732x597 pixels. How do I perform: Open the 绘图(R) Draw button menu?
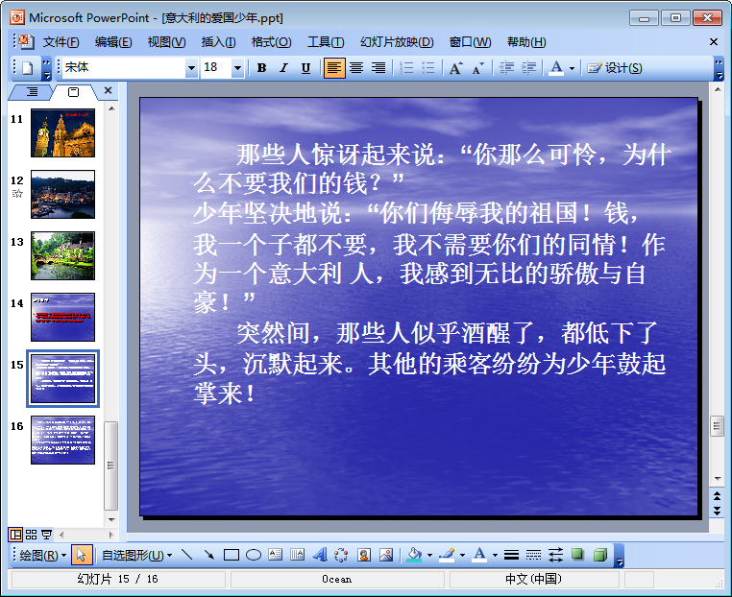pyautogui.click(x=43, y=555)
